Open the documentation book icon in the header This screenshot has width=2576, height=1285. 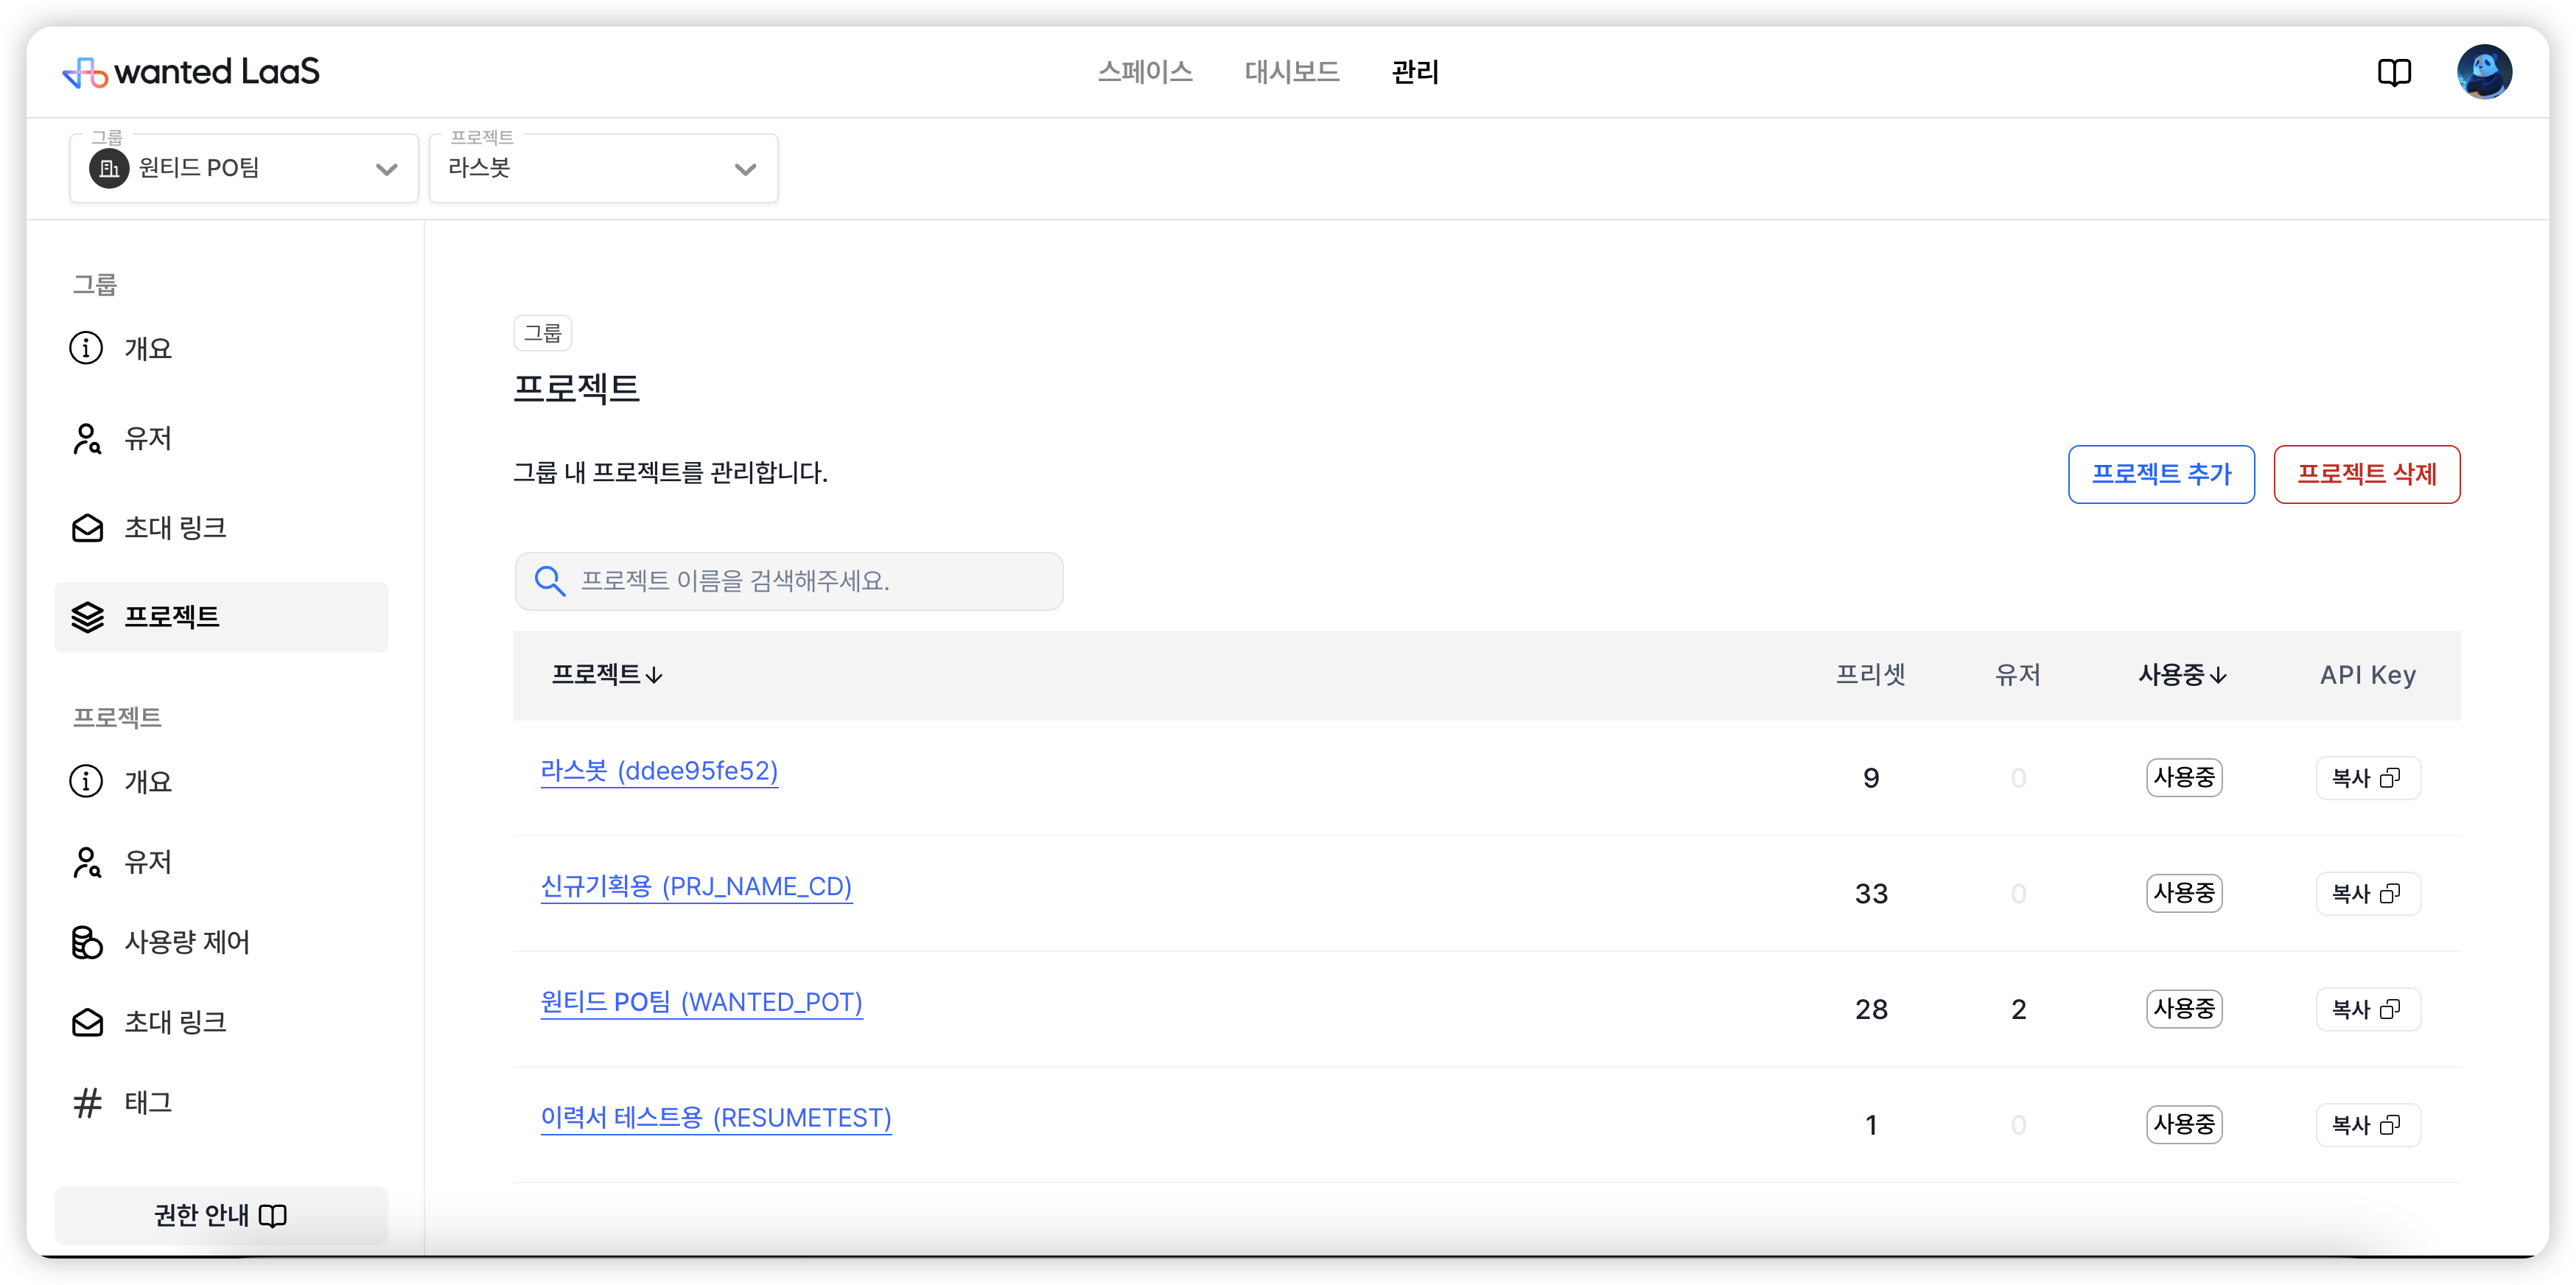pos(2394,72)
